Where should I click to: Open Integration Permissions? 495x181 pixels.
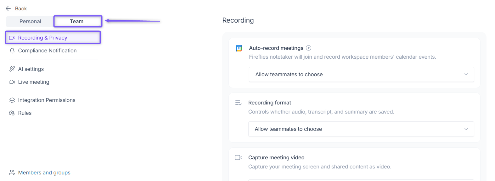coord(47,100)
